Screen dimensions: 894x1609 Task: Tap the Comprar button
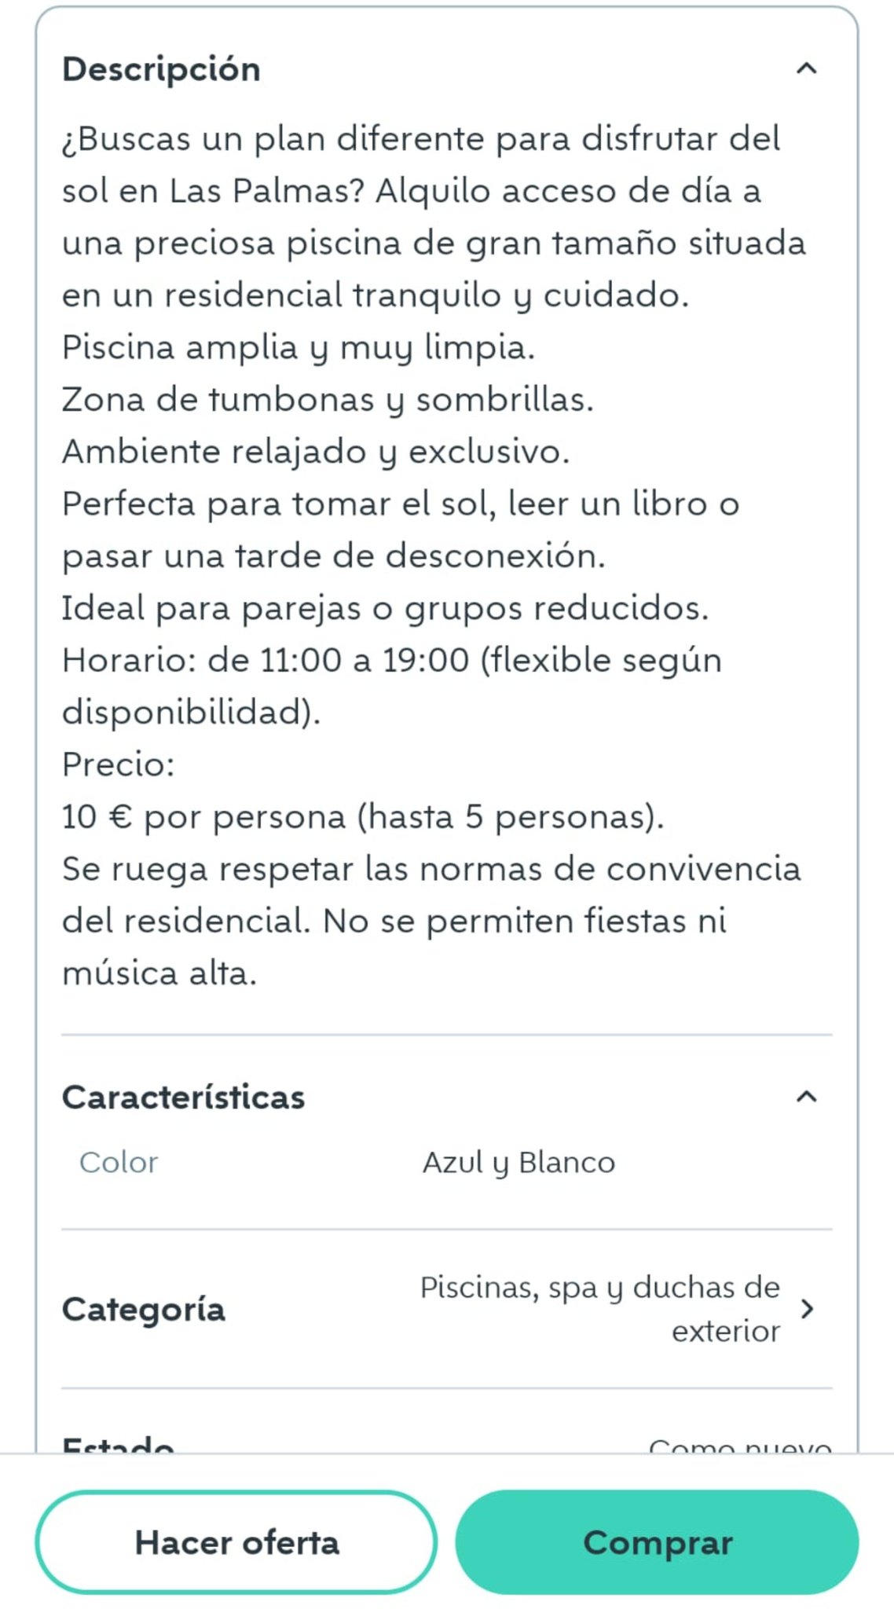[658, 1542]
